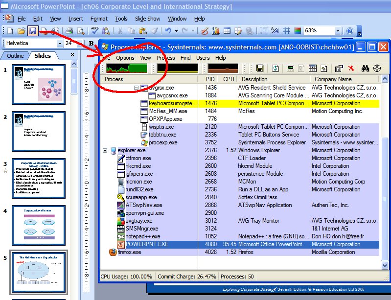This screenshot has width=391, height=300.
Task: Toggle Bold formatting in PowerPoint
Action: [x=92, y=44]
